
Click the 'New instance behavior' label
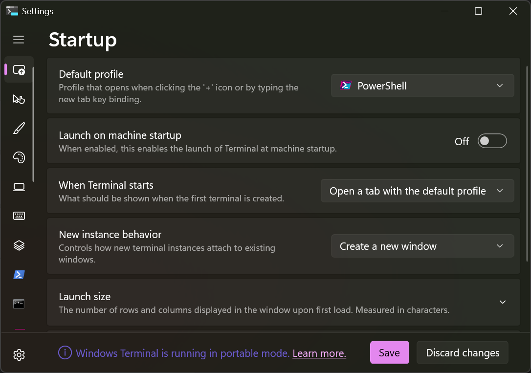110,234
